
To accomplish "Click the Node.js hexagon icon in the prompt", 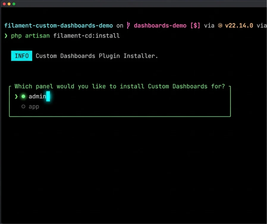I will click(220, 25).
